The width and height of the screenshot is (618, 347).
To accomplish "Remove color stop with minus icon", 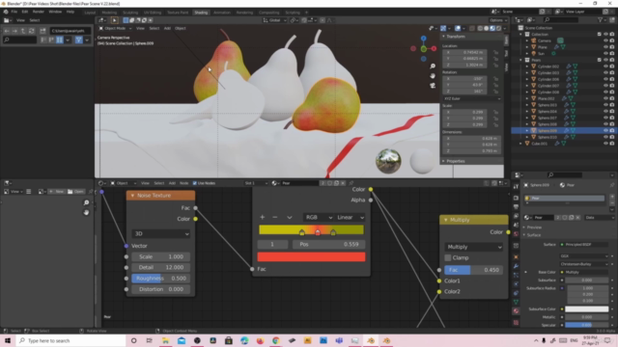I will [275, 217].
